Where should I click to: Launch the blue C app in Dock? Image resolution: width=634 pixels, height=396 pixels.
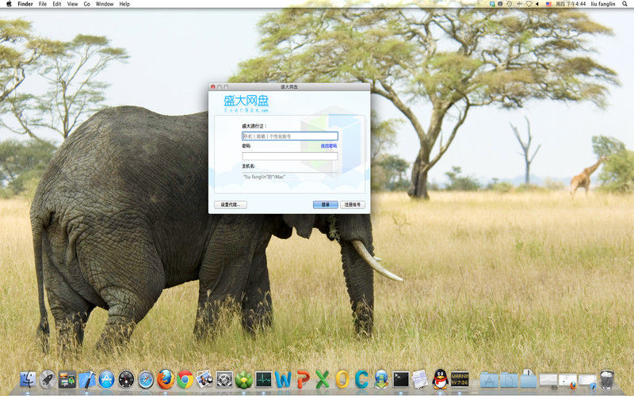tap(361, 379)
